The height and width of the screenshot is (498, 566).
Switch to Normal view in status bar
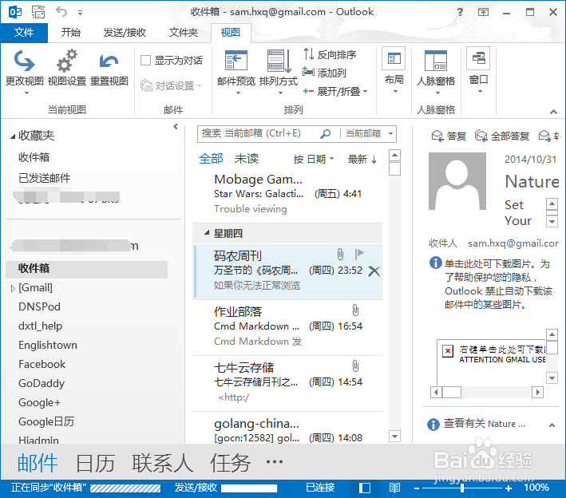point(365,488)
